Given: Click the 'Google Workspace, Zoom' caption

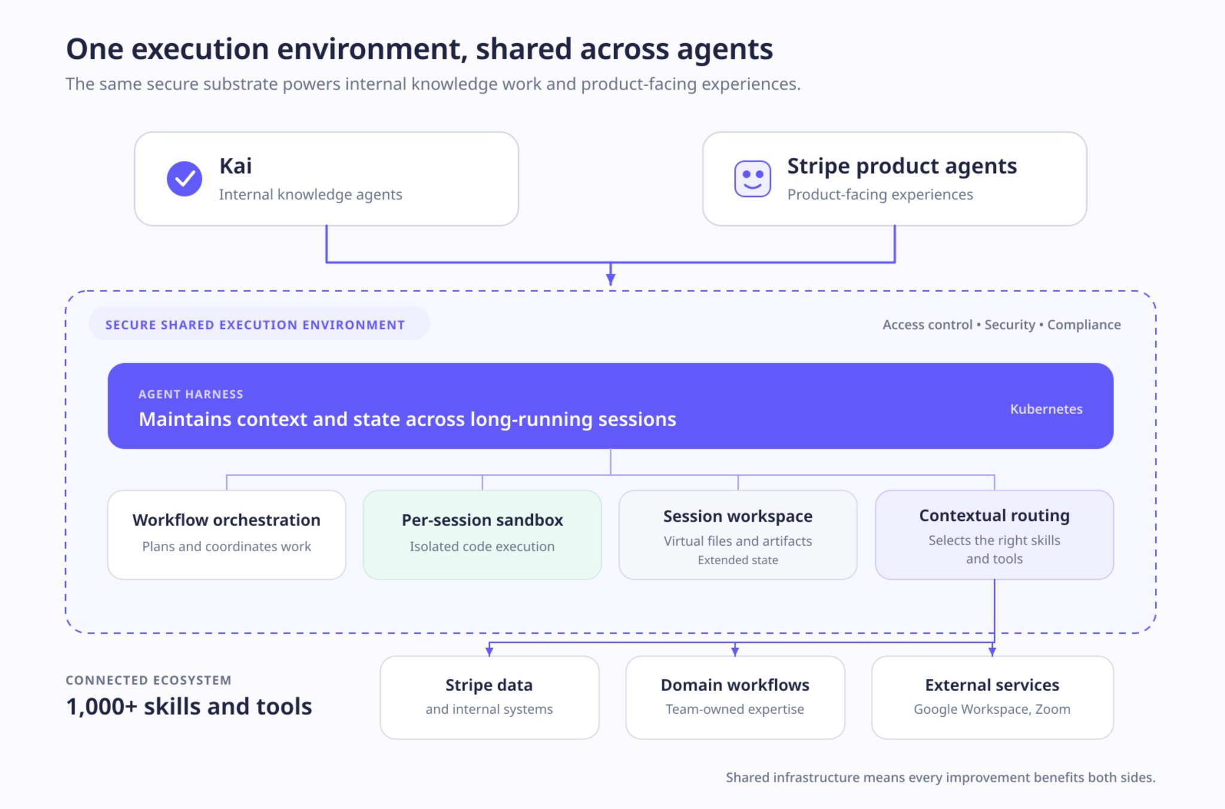Looking at the screenshot, I should (992, 709).
